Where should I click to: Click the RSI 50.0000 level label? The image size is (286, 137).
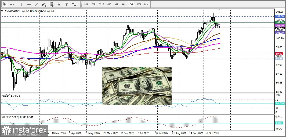tap(280, 103)
